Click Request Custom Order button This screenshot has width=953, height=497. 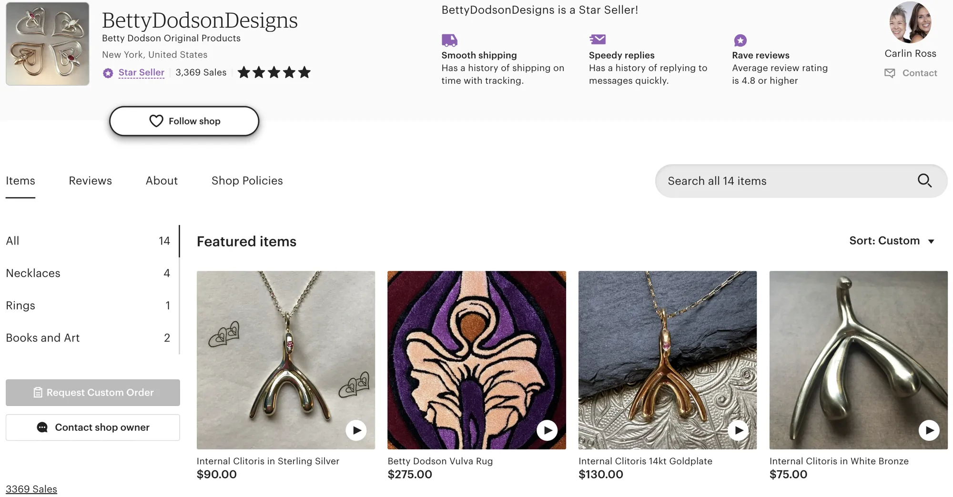(93, 393)
